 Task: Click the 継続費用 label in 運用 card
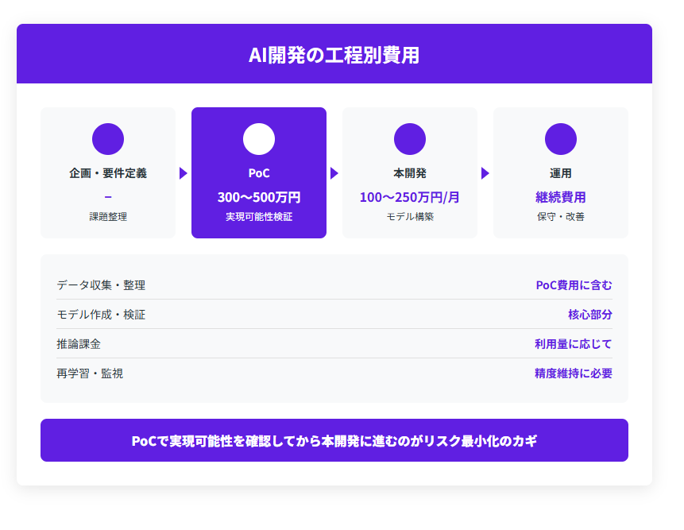coord(561,197)
